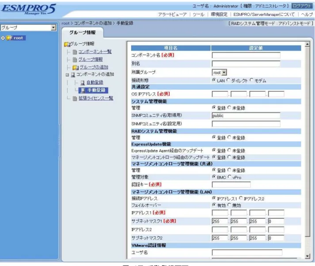Set ExpressUpdate Agent update to 未登録
This screenshot has width=315, height=266.
229,150
